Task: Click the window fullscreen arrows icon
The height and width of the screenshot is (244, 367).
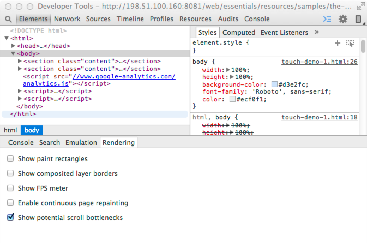Action: click(x=360, y=6)
